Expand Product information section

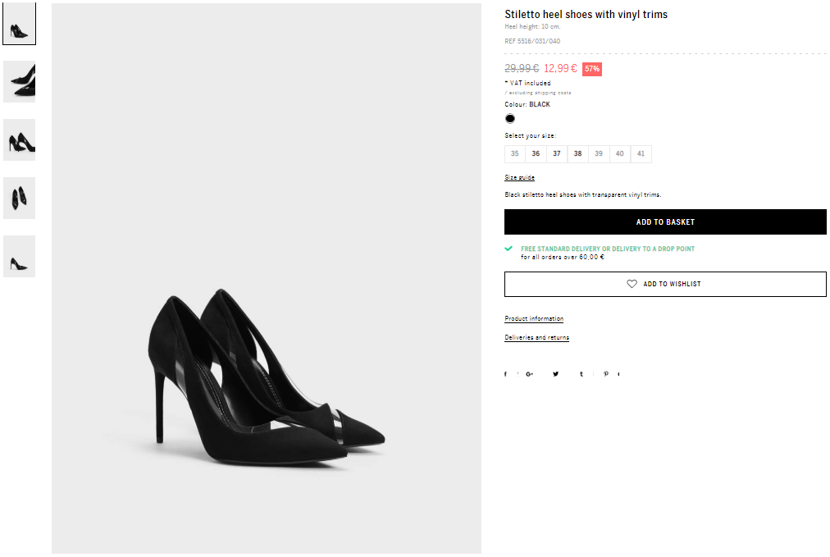[534, 319]
